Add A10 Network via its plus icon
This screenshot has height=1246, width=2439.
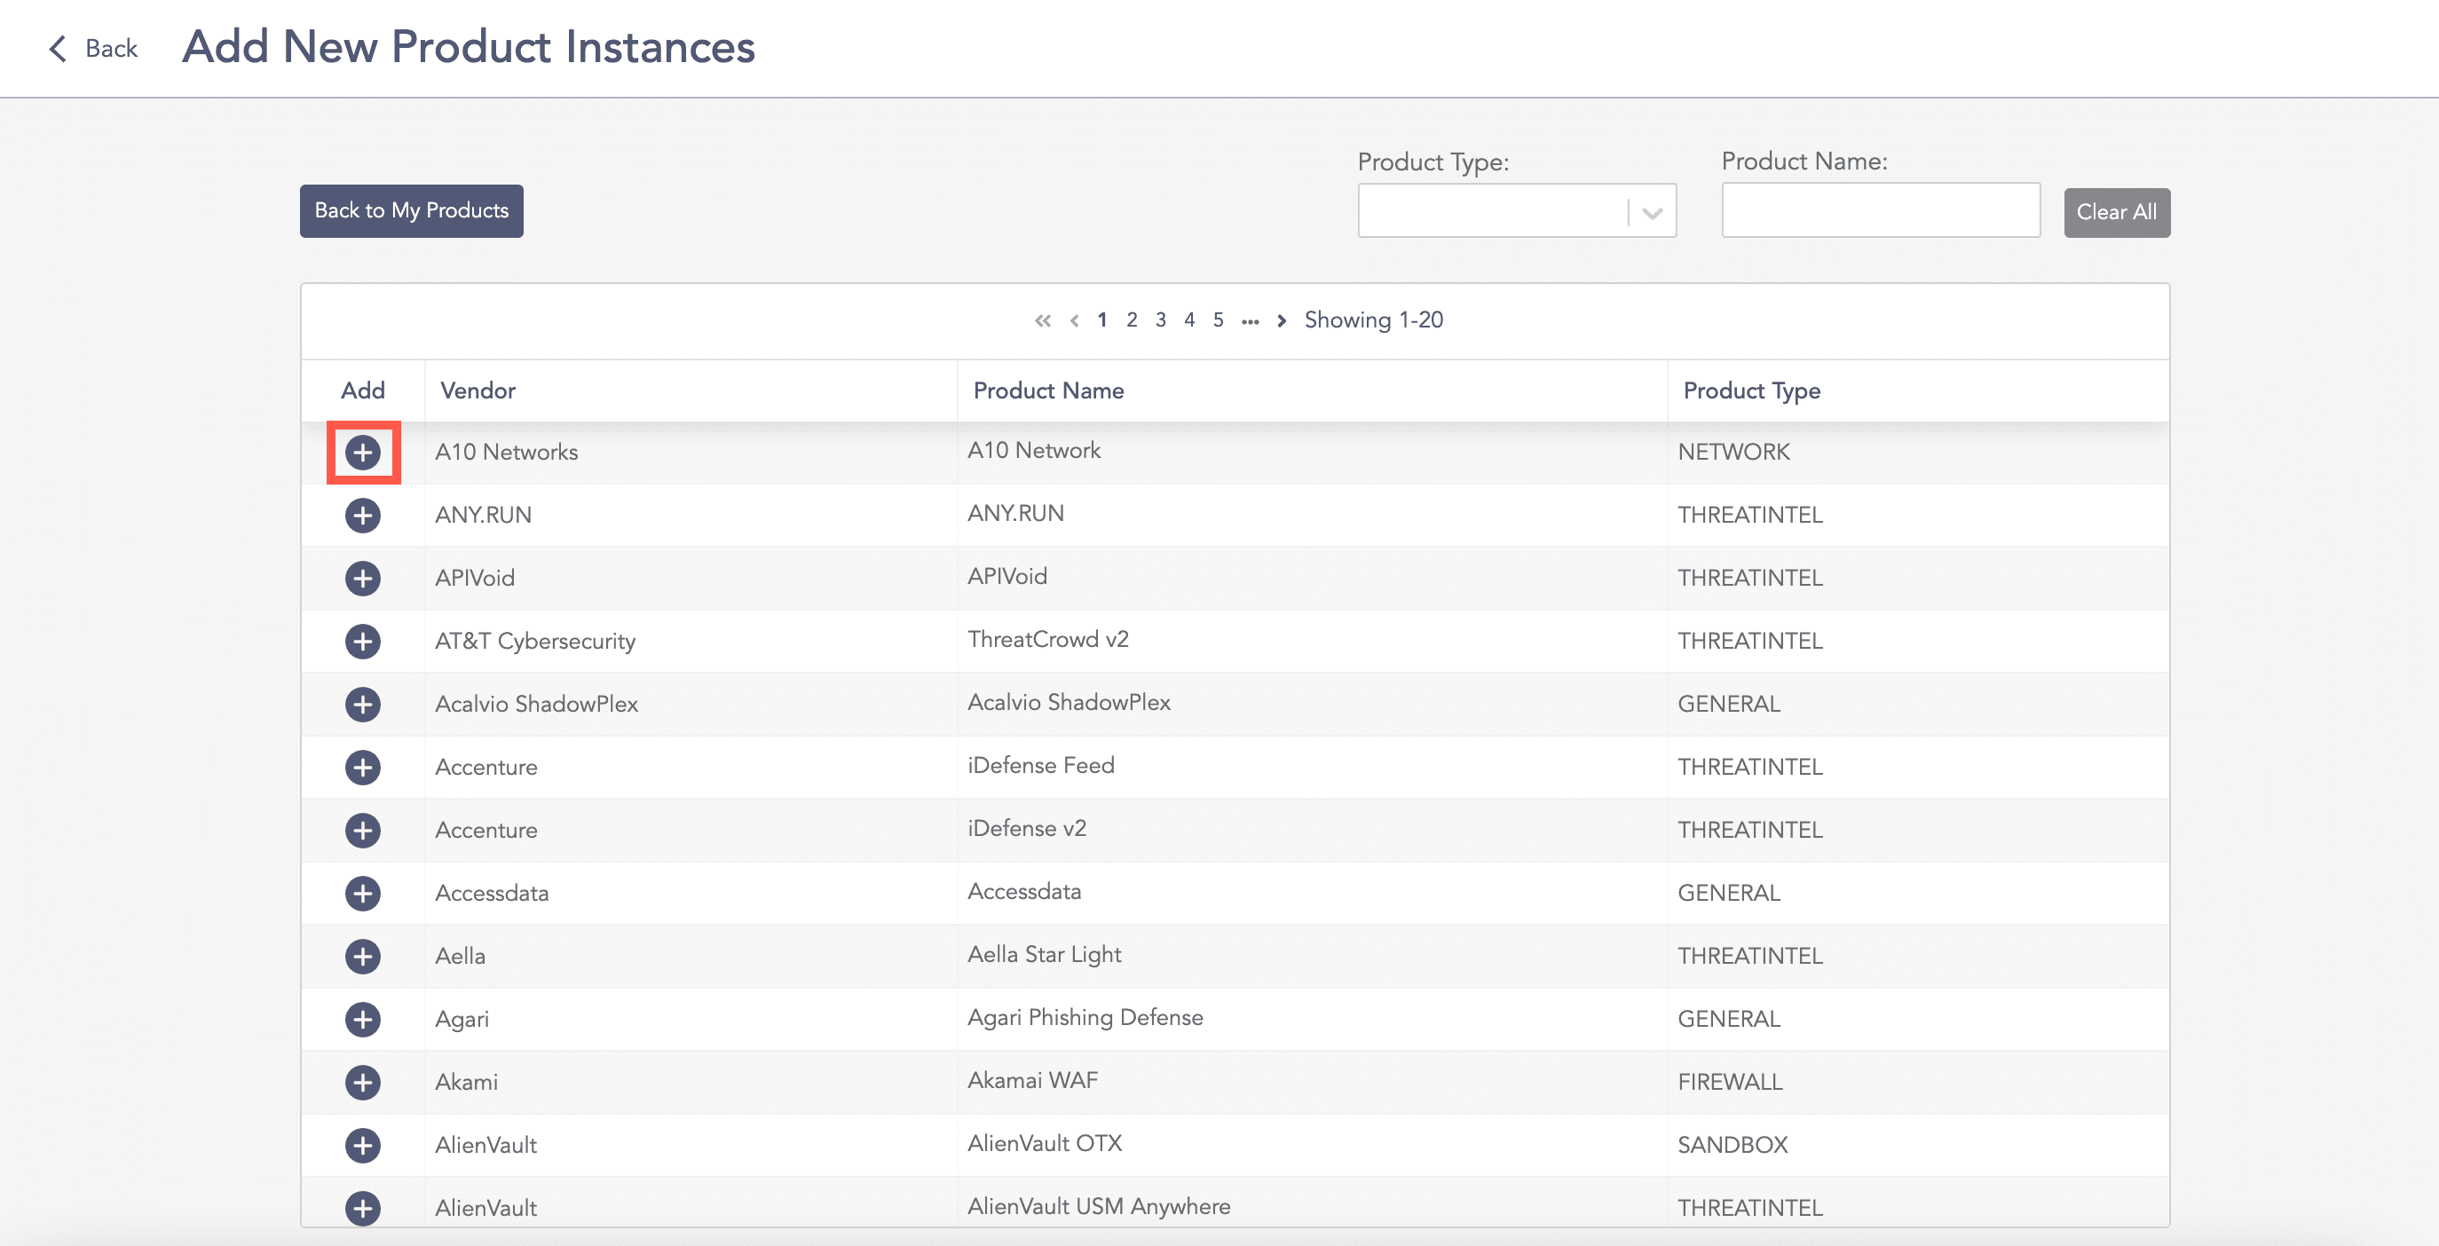click(363, 453)
